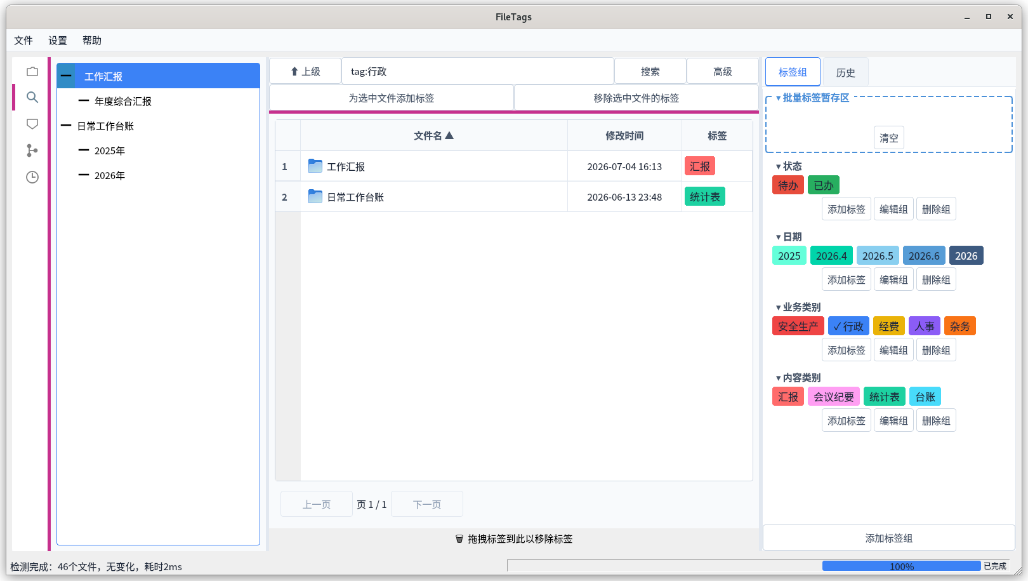The height and width of the screenshot is (581, 1028).
Task: Click 添加标签组 button
Action: point(889,538)
